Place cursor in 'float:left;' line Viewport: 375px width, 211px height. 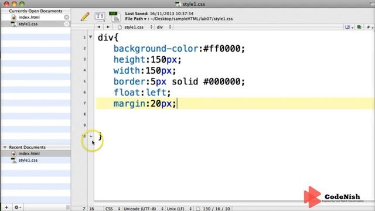pos(142,93)
